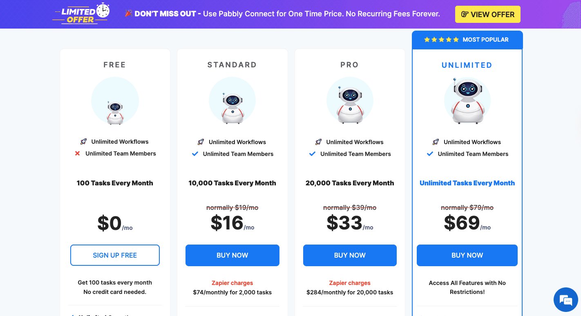The height and width of the screenshot is (316, 581).
Task: Select the Unlimited plan header
Action: pyautogui.click(x=467, y=65)
